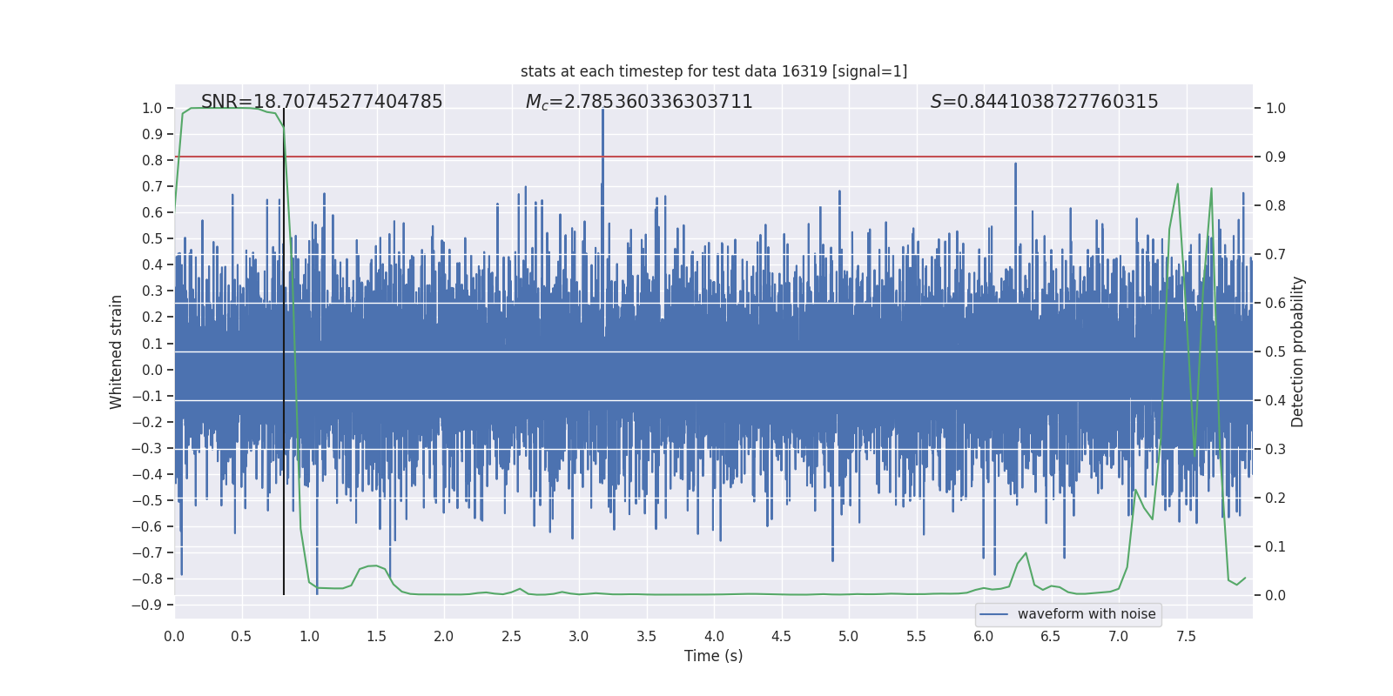Click the Time axis tick label 6.0
The image size is (1393, 696).
pos(984,636)
